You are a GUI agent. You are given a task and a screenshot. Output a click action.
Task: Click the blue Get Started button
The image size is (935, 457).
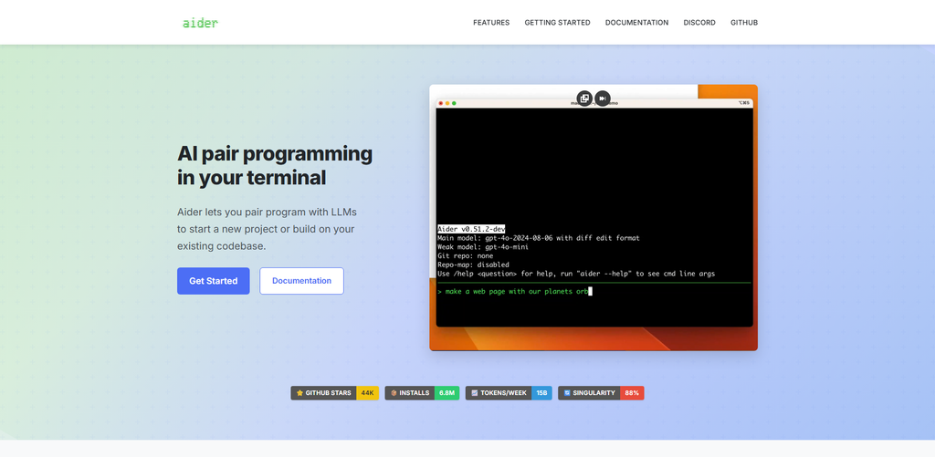point(214,281)
